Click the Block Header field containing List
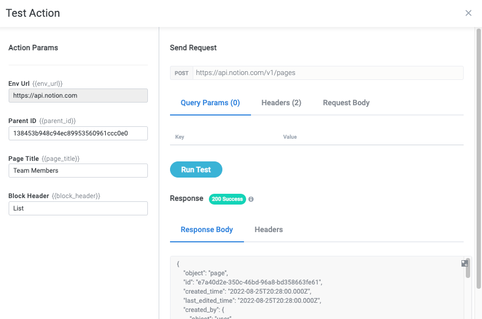The width and height of the screenshot is (482, 319). pos(78,208)
